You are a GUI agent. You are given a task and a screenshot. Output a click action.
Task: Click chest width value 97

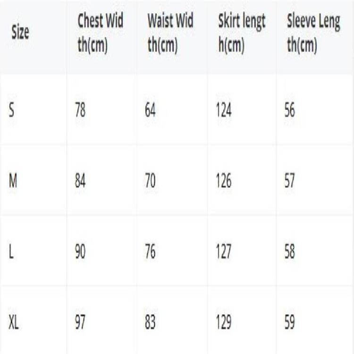80,323
